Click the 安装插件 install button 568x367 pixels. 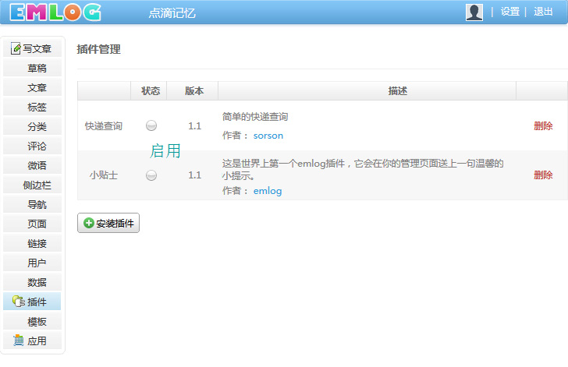108,223
